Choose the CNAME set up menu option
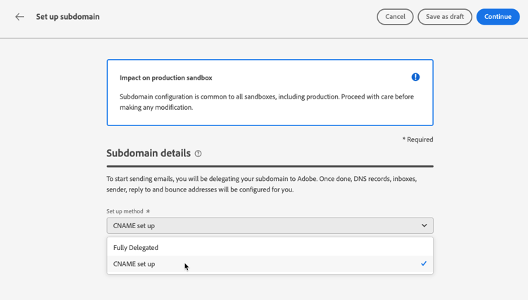The width and height of the screenshot is (528, 300). 134,264
